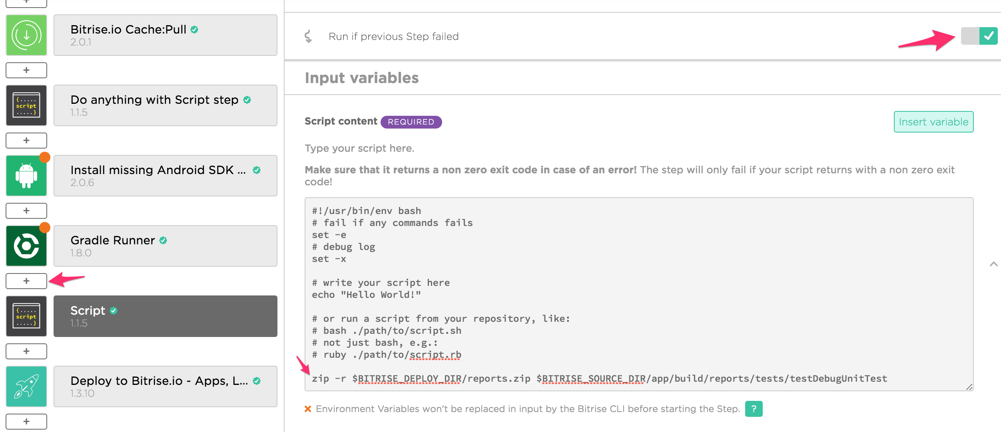Open the green question mark help icon
Viewport: 1001px width, 432px height.
point(754,409)
